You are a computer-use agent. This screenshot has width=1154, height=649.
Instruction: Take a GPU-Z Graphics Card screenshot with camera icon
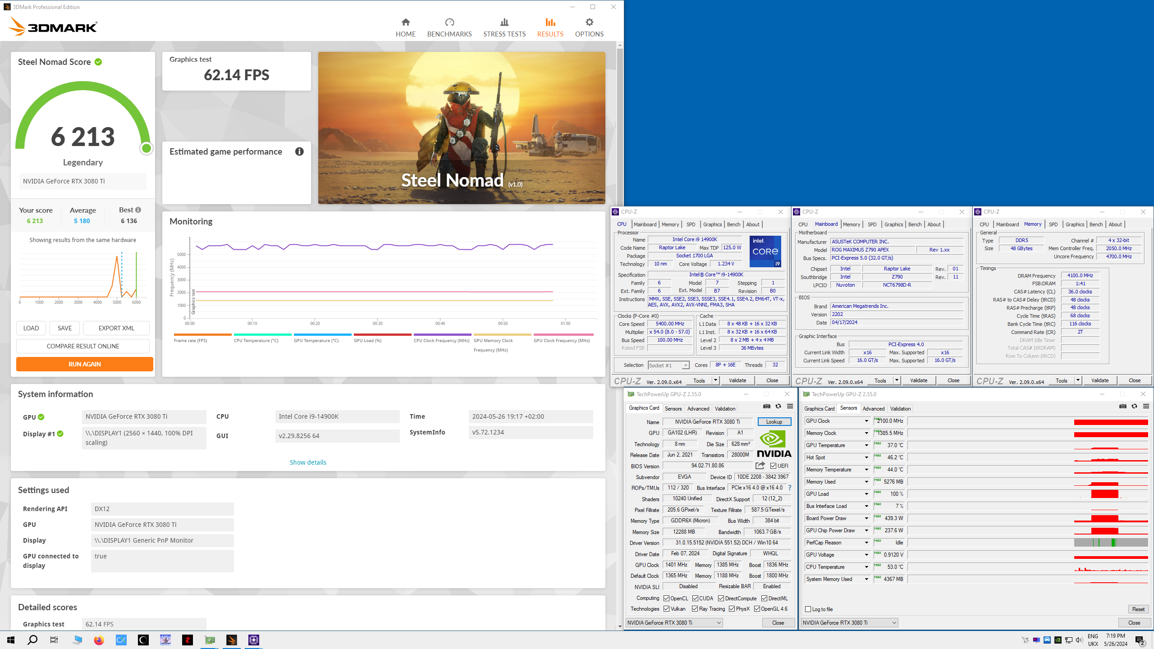click(x=766, y=406)
